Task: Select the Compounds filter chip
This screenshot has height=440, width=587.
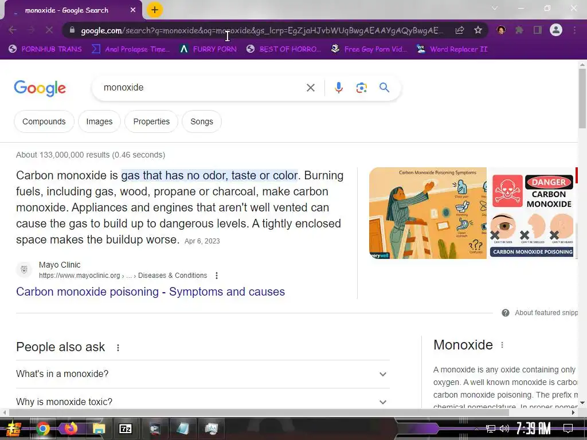Action: (x=44, y=121)
